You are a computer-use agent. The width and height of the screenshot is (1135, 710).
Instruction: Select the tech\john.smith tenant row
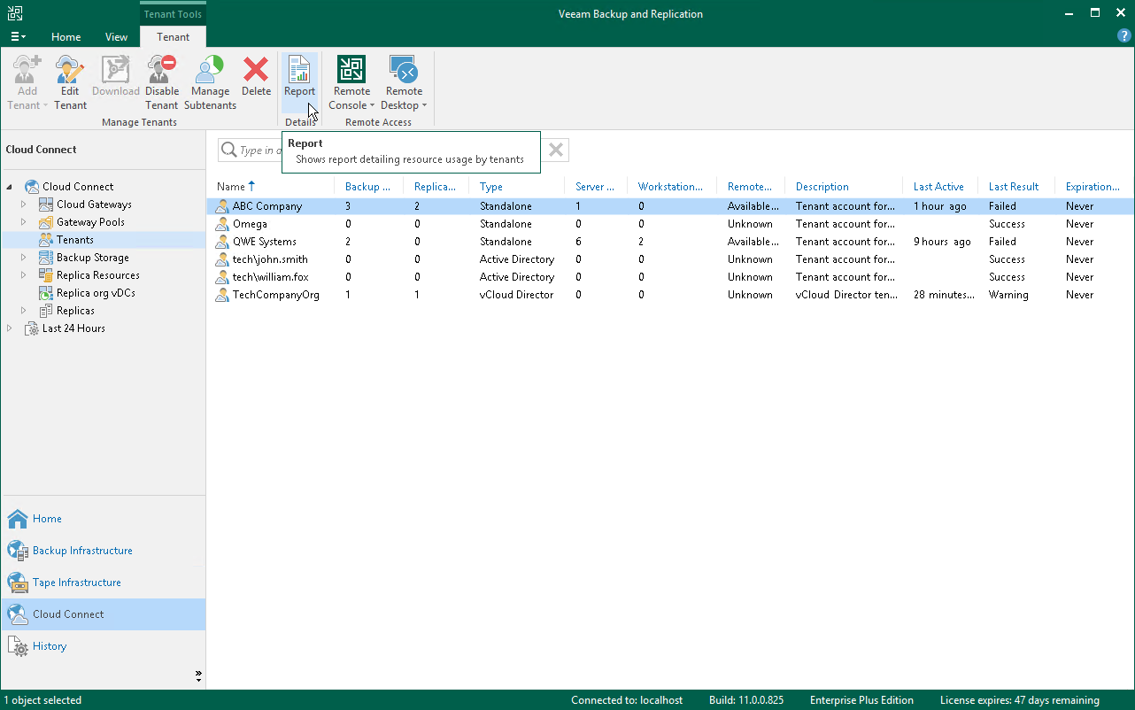click(x=670, y=259)
